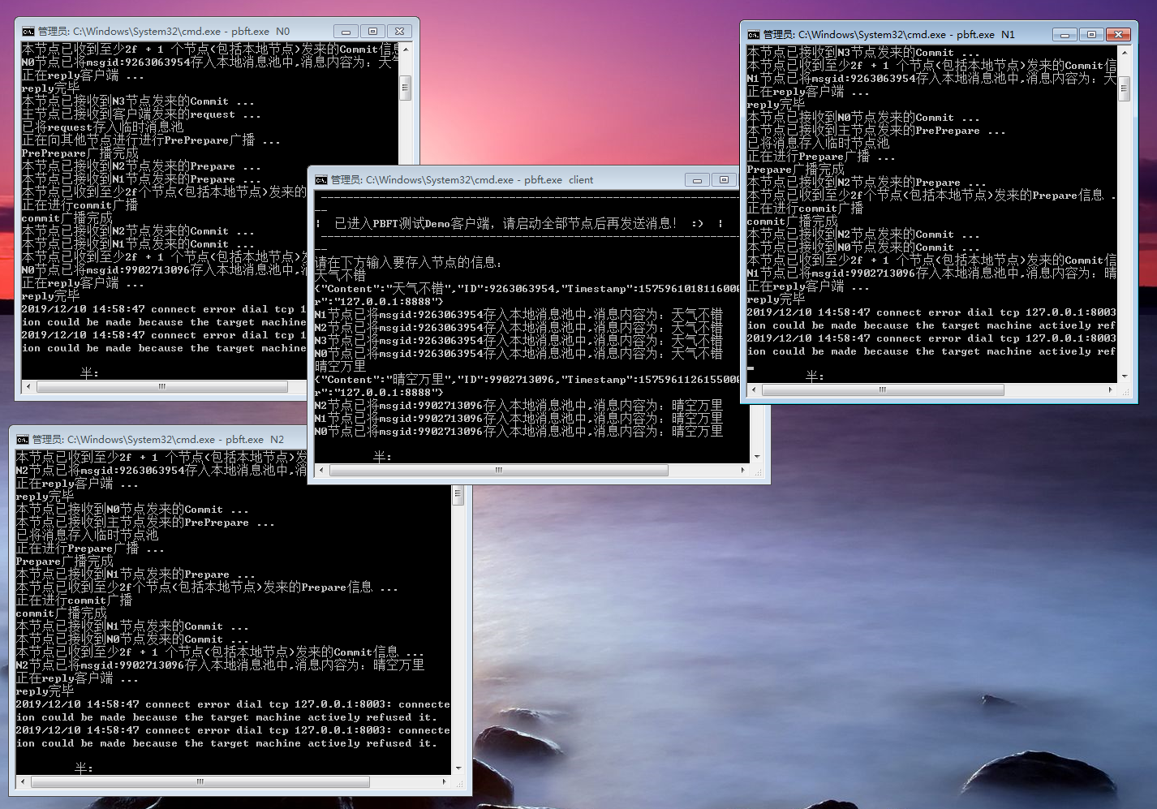Minimize the N1 command window
Screen dimensions: 1157x809
(x=1065, y=35)
